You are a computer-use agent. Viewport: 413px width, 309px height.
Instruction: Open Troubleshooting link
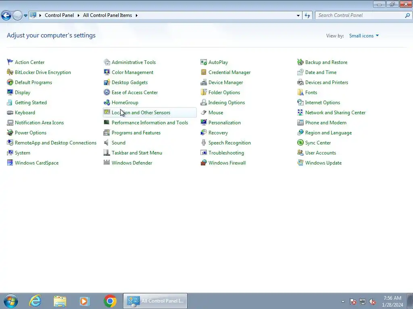click(x=226, y=152)
